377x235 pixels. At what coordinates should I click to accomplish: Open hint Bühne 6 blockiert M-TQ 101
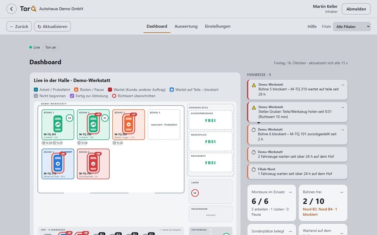click(298, 134)
